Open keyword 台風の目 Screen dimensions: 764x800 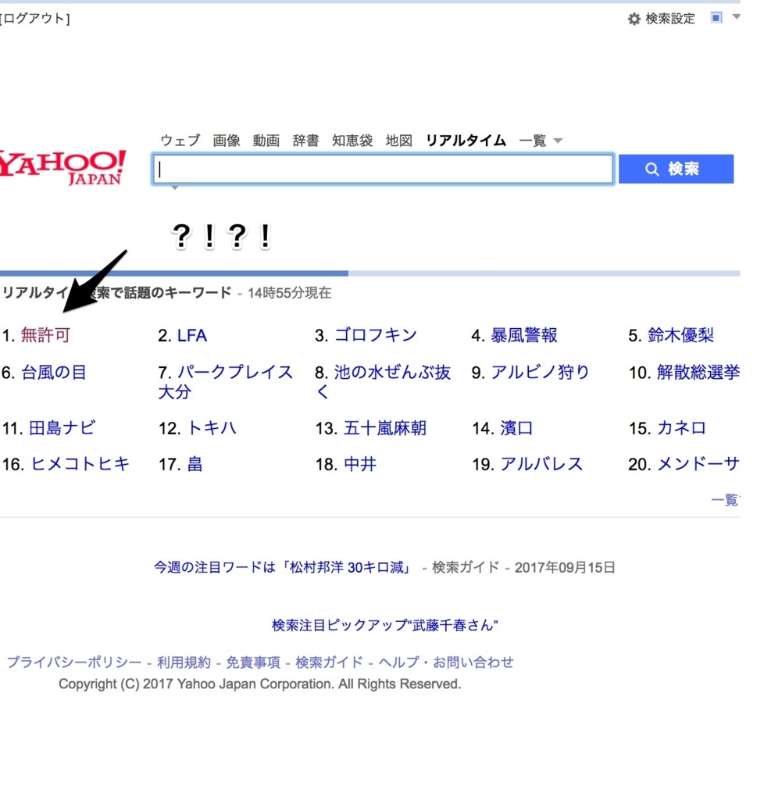(54, 373)
